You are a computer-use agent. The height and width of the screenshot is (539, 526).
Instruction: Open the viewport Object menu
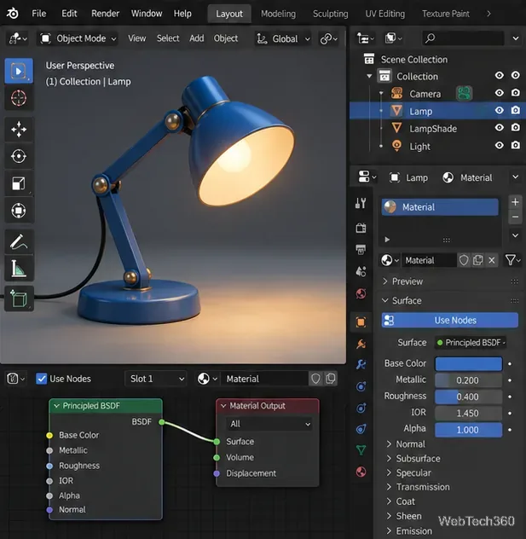click(226, 38)
